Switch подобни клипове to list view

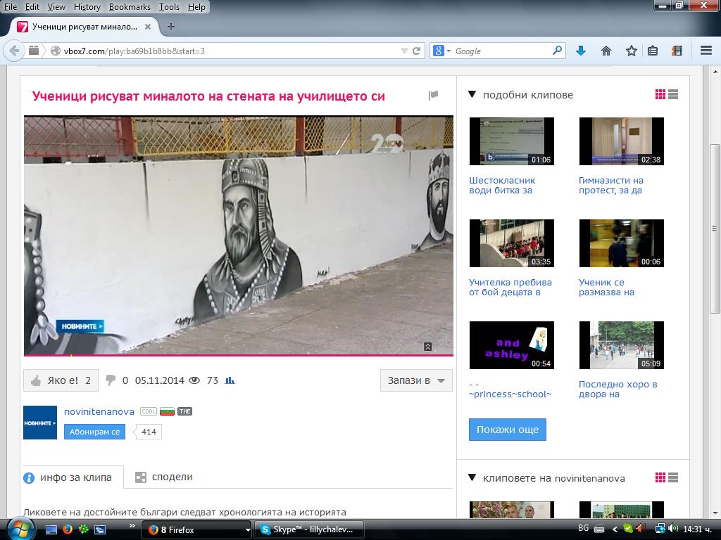pos(673,94)
